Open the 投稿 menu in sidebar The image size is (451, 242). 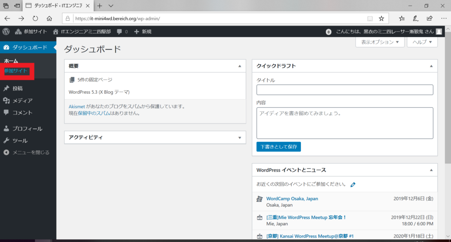pyautogui.click(x=18, y=88)
